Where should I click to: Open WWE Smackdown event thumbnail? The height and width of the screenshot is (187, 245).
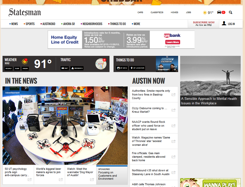click(x=167, y=64)
